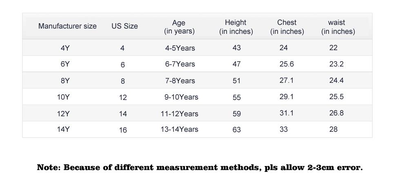Select chest value 29.1
This screenshot has width=396, height=195.
287,97
